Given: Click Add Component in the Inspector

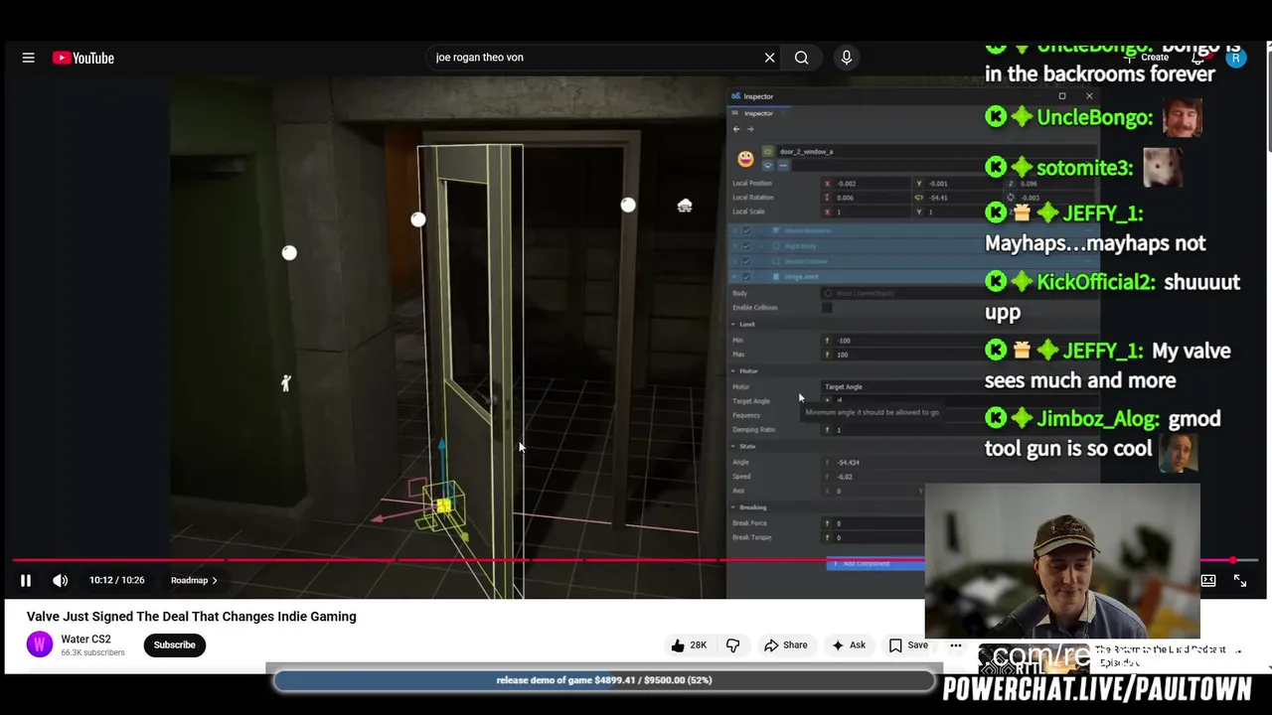Looking at the screenshot, I should pos(875,564).
